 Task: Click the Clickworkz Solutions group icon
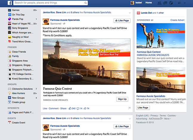pos(10,89)
